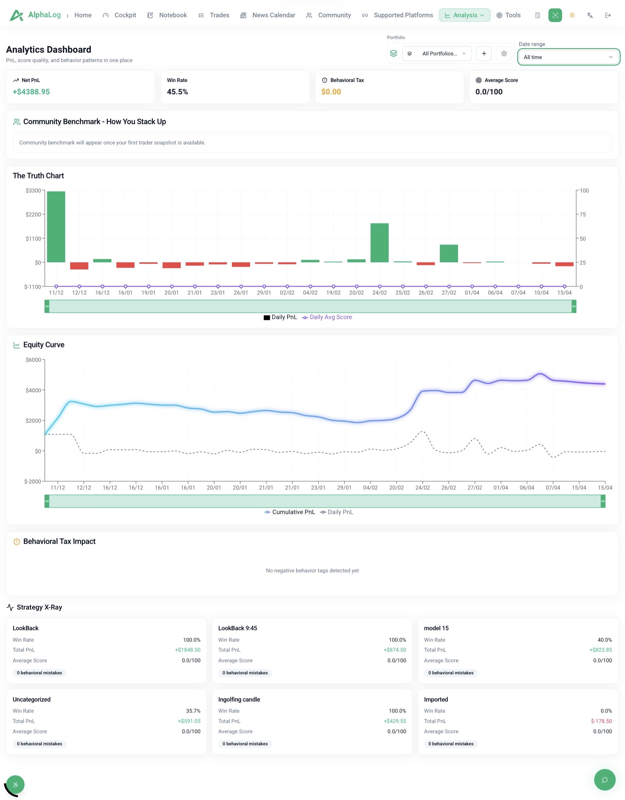Click the green layers portfolio icon
The width and height of the screenshot is (625, 800).
click(393, 54)
